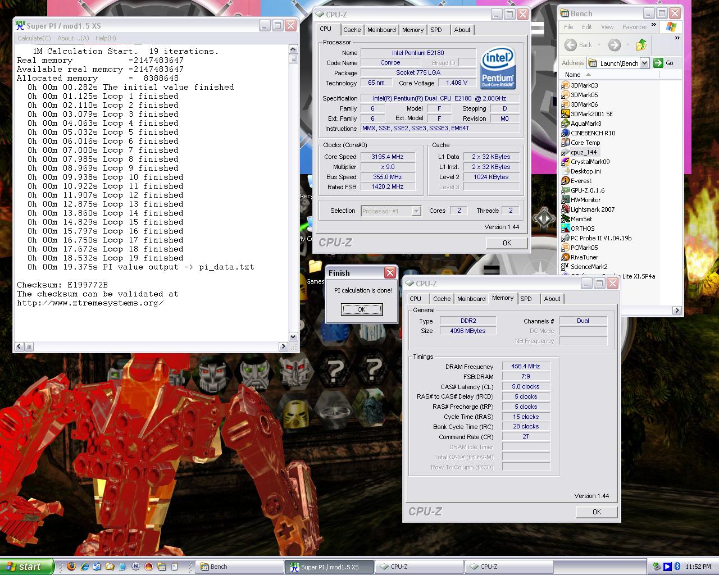
Task: Select the PCMark05 shortcut icon
Action: point(566,248)
